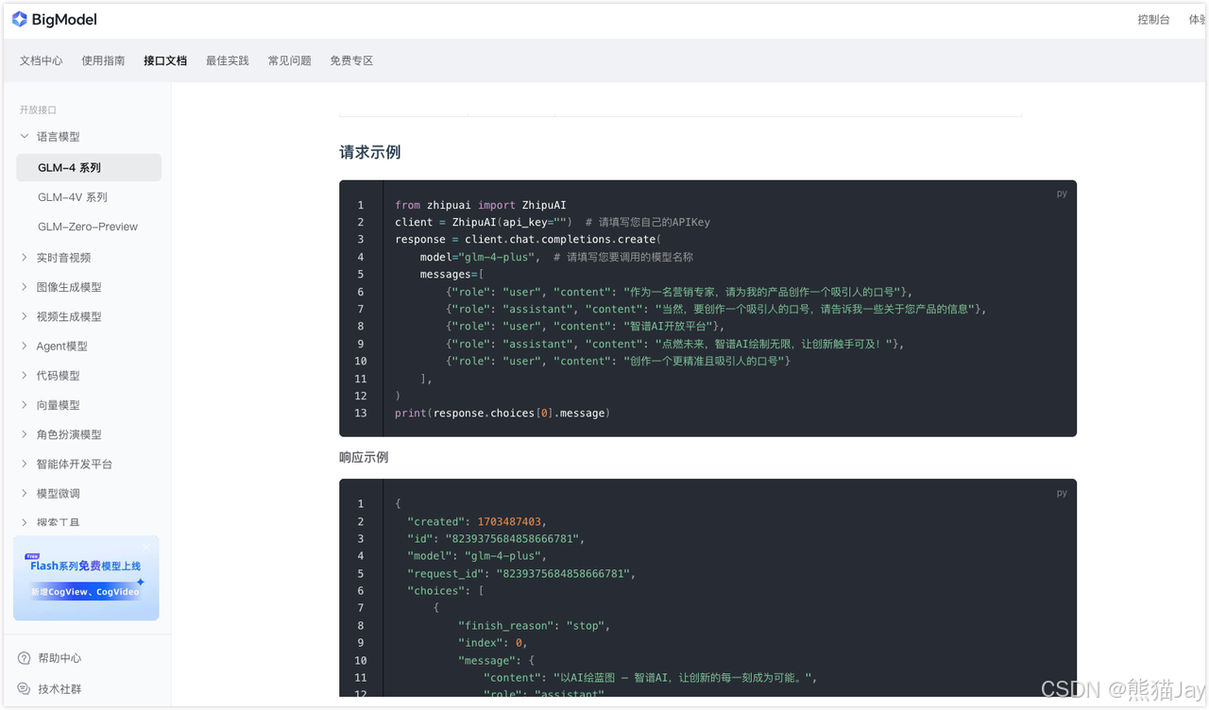The image size is (1209, 710).
Task: Click the 智能体开发平台 label
Action: pos(75,465)
